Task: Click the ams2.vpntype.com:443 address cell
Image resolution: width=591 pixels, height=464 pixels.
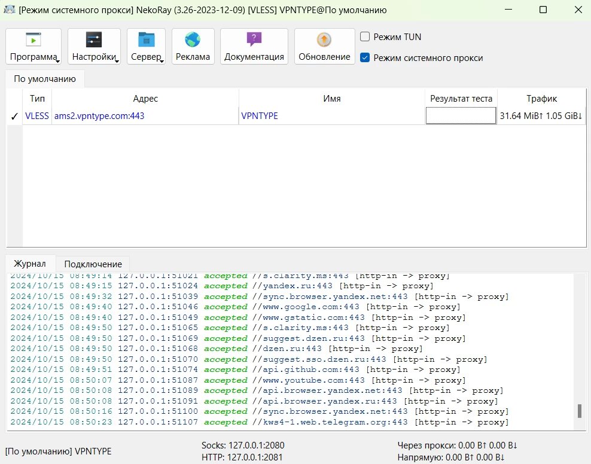Action: pyautogui.click(x=145, y=115)
